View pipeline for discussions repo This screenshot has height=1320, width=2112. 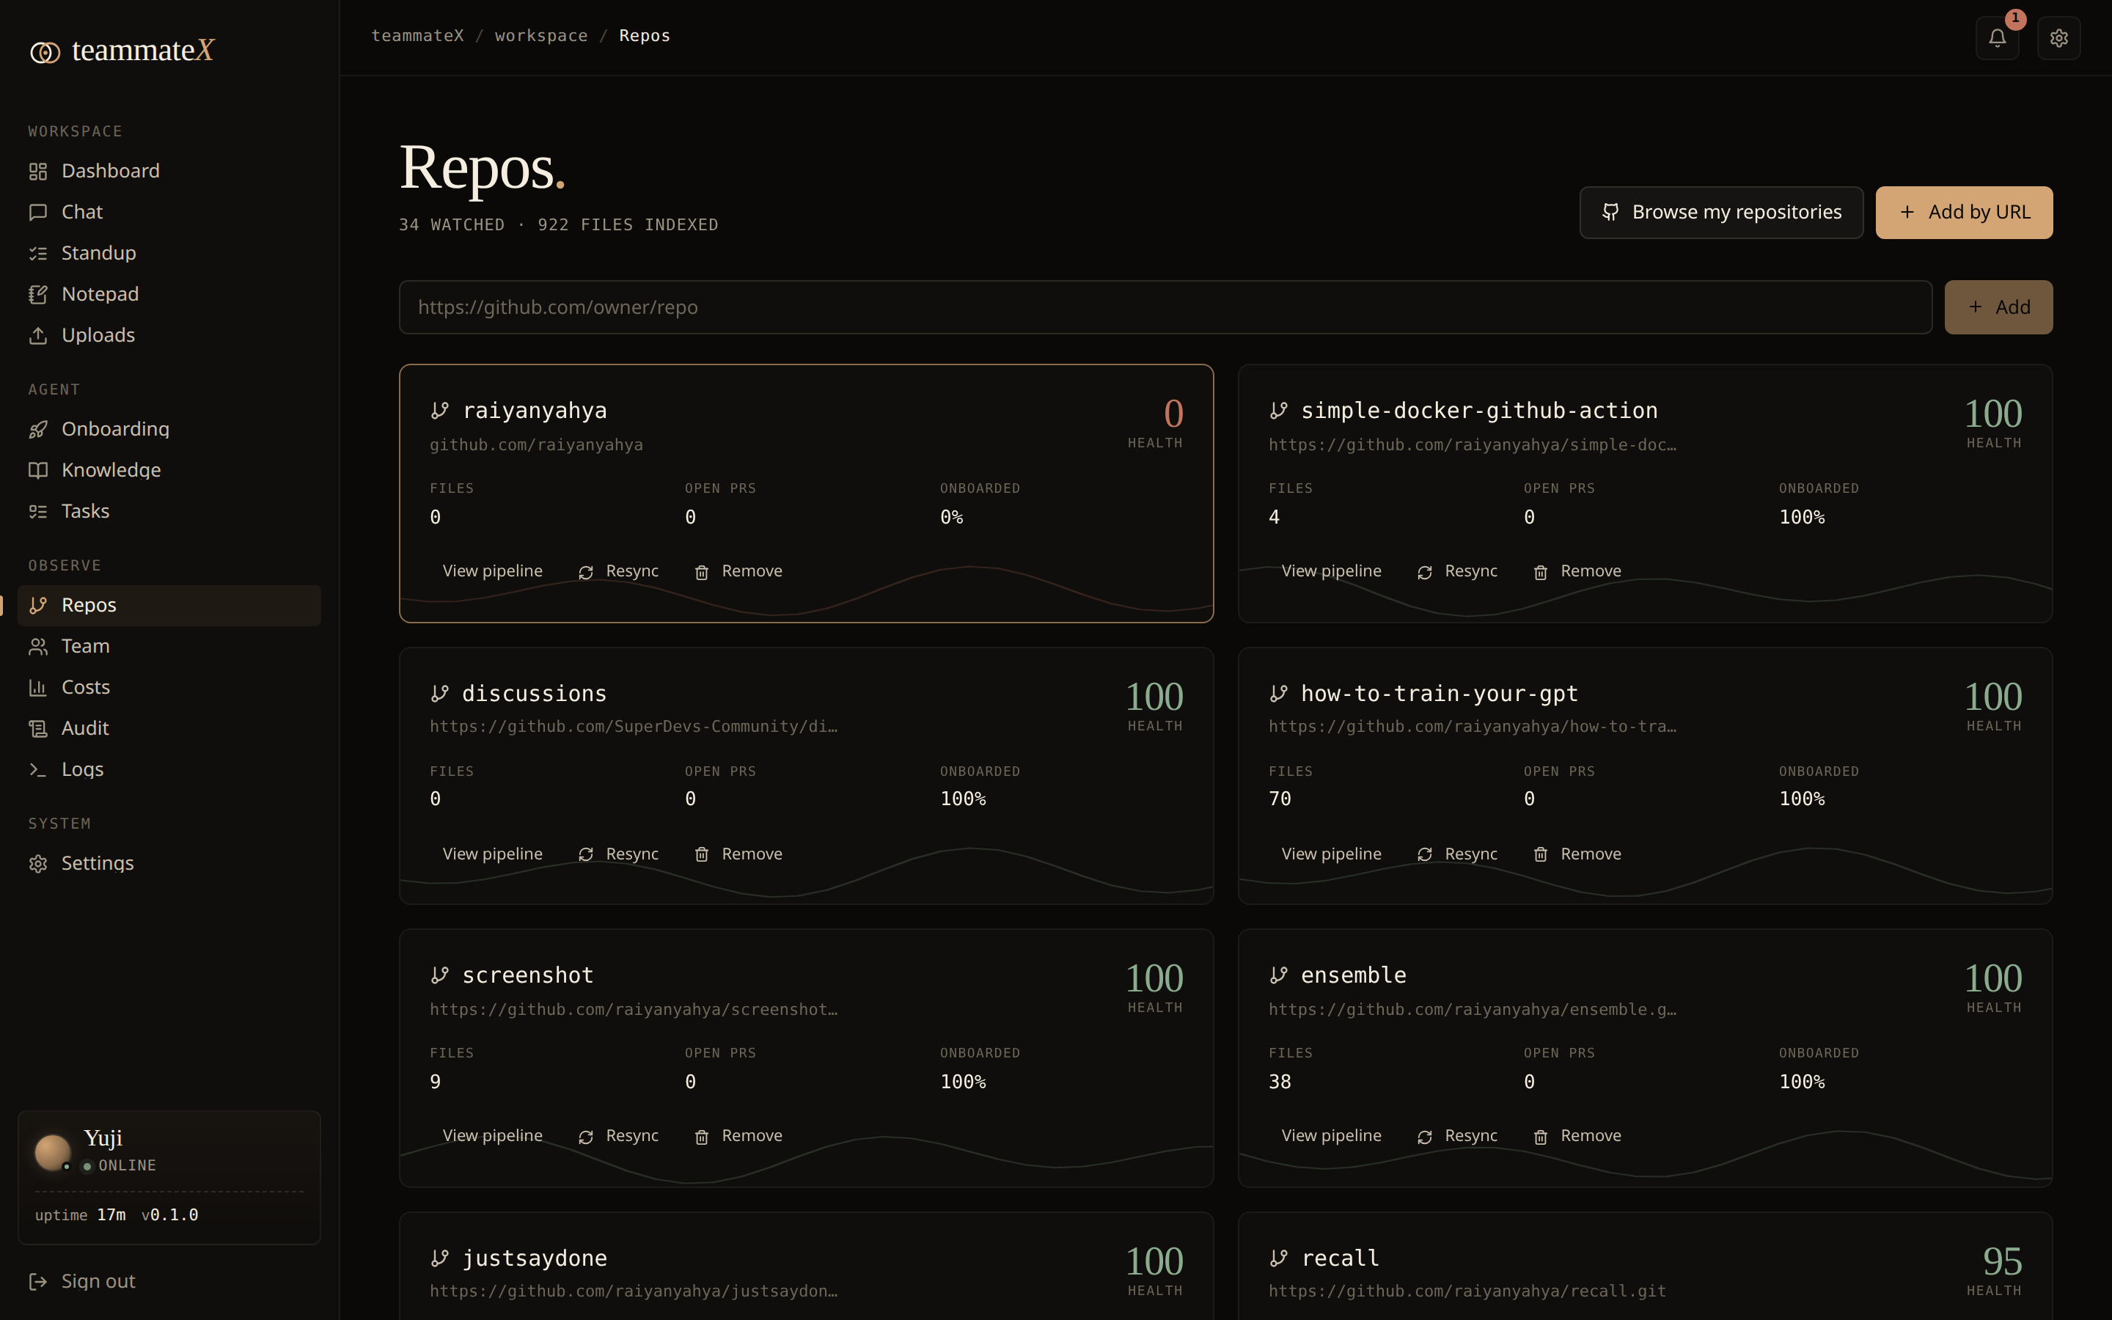click(x=492, y=854)
